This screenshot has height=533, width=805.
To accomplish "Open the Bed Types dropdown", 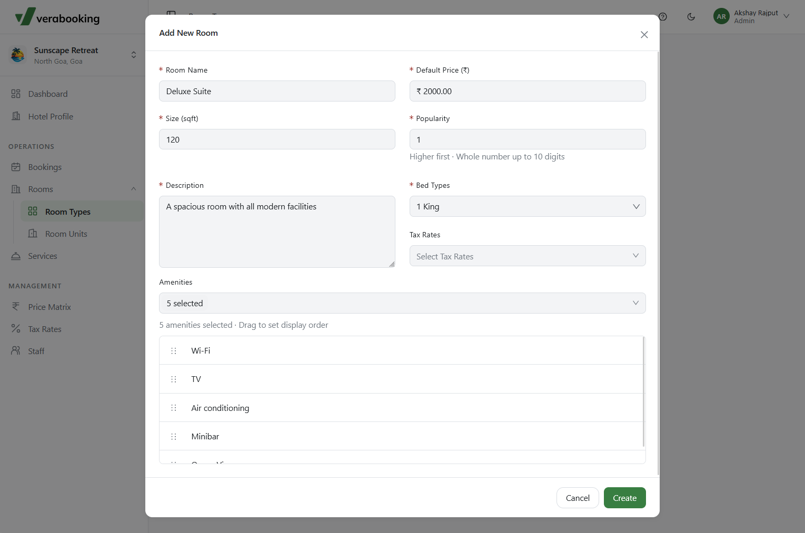I will (528, 206).
